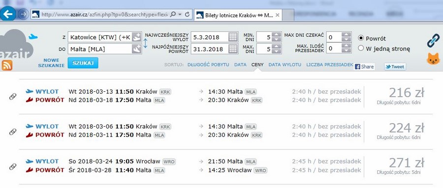443x188 pixels.
Task: Click WYLOT plane icon for 2018-03-13 flight
Action: (x=30, y=91)
